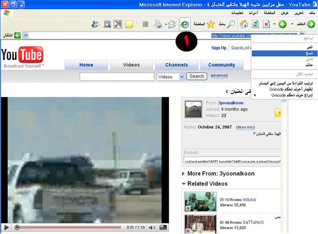Switch to the Home tab
This screenshot has height=234, width=318.
pyautogui.click(x=86, y=65)
